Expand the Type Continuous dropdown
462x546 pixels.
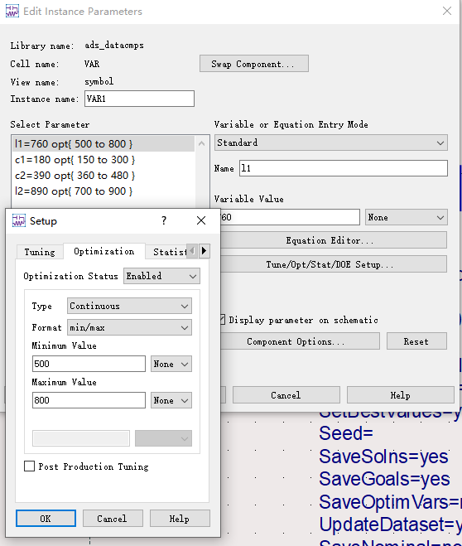click(129, 306)
